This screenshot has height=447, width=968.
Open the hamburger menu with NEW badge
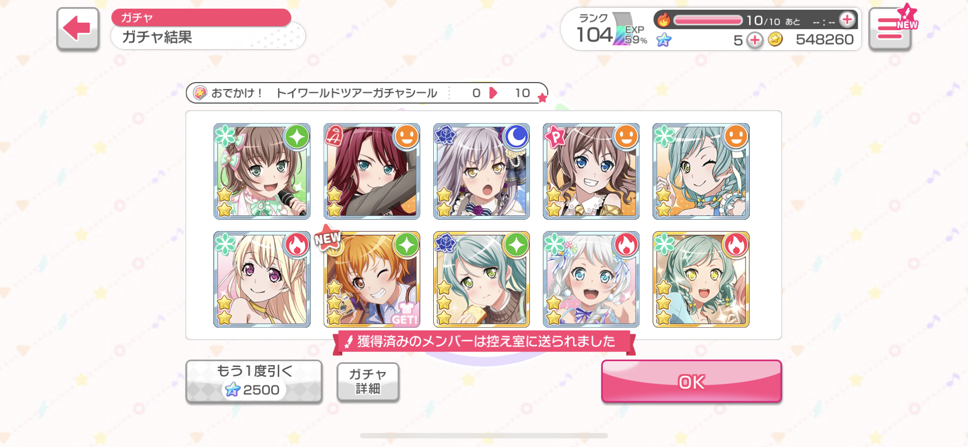[x=890, y=29]
